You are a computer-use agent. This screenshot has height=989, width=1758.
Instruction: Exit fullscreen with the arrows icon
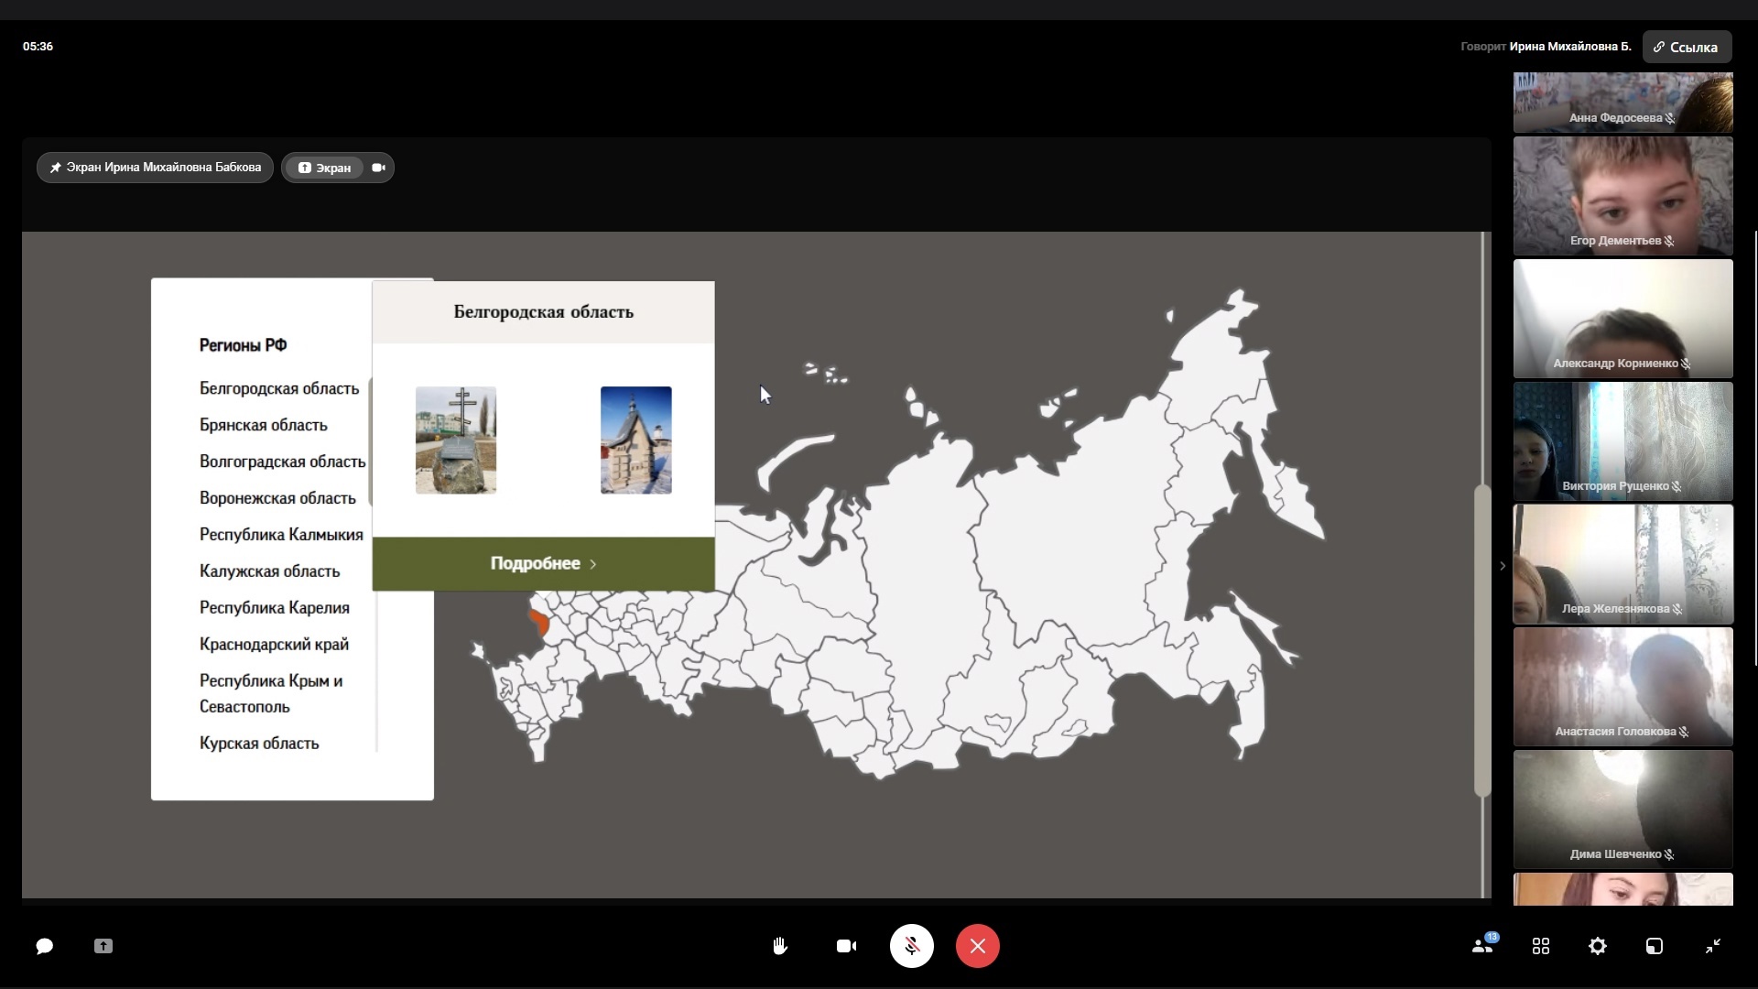coord(1713,946)
